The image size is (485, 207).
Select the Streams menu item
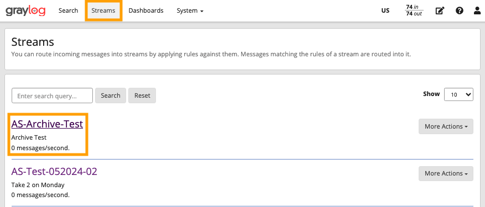pos(103,10)
